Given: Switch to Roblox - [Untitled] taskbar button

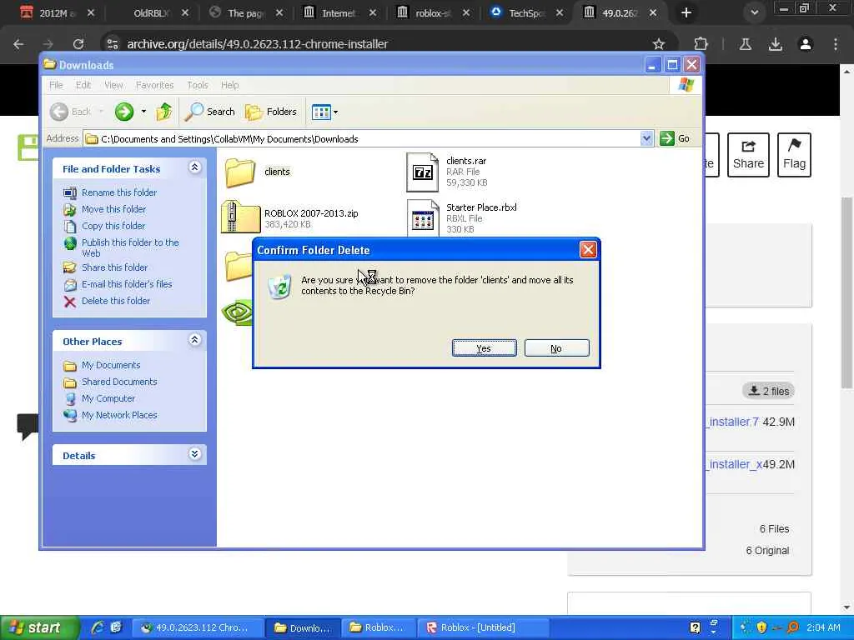Looking at the screenshot, I should point(484,627).
